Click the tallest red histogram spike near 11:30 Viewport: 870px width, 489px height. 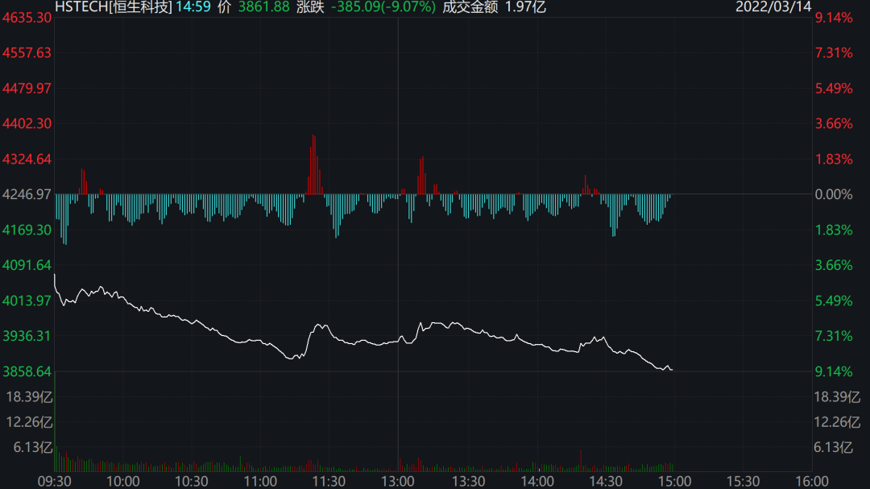click(313, 164)
